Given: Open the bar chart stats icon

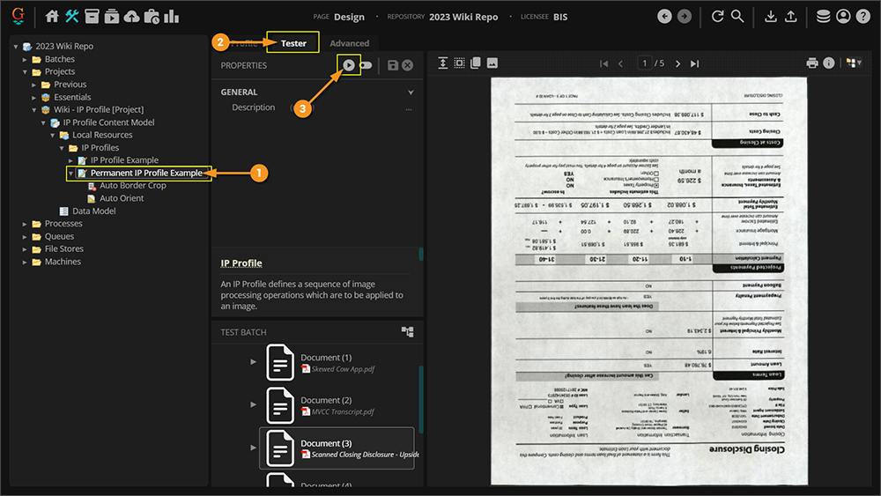Looking at the screenshot, I should (x=172, y=16).
